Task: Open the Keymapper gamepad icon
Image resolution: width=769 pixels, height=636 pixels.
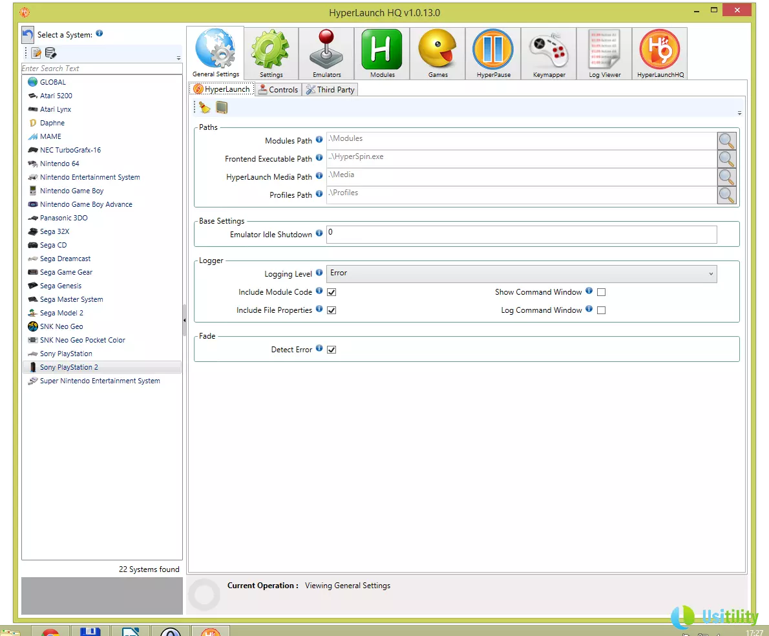Action: click(x=549, y=54)
